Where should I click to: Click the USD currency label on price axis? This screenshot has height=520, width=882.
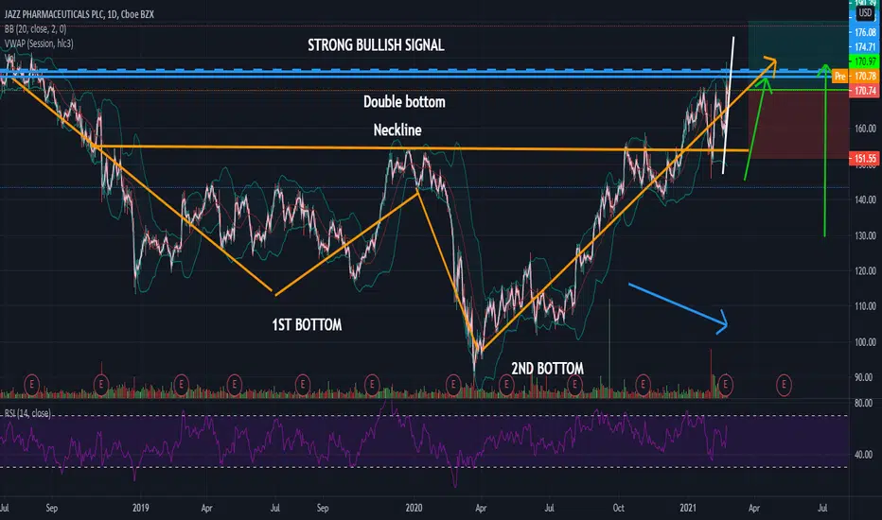click(x=865, y=13)
